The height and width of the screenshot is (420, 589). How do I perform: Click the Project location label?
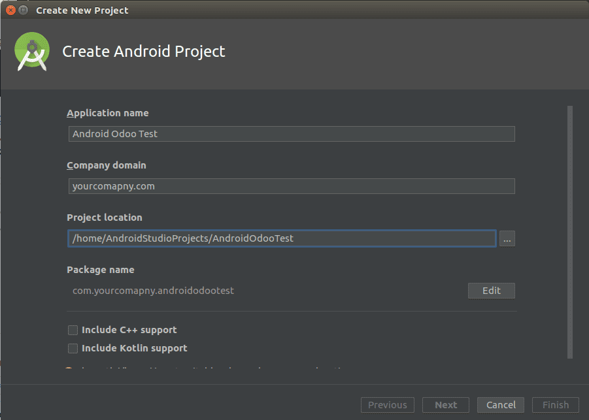click(105, 218)
